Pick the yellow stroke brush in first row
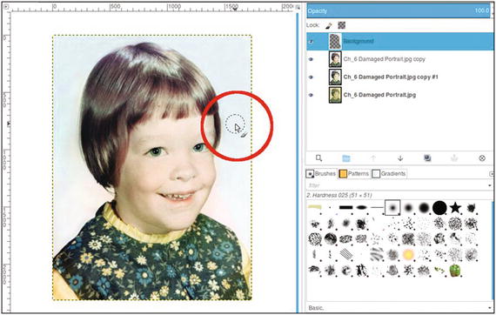The width and height of the screenshot is (496, 315). tap(314, 207)
